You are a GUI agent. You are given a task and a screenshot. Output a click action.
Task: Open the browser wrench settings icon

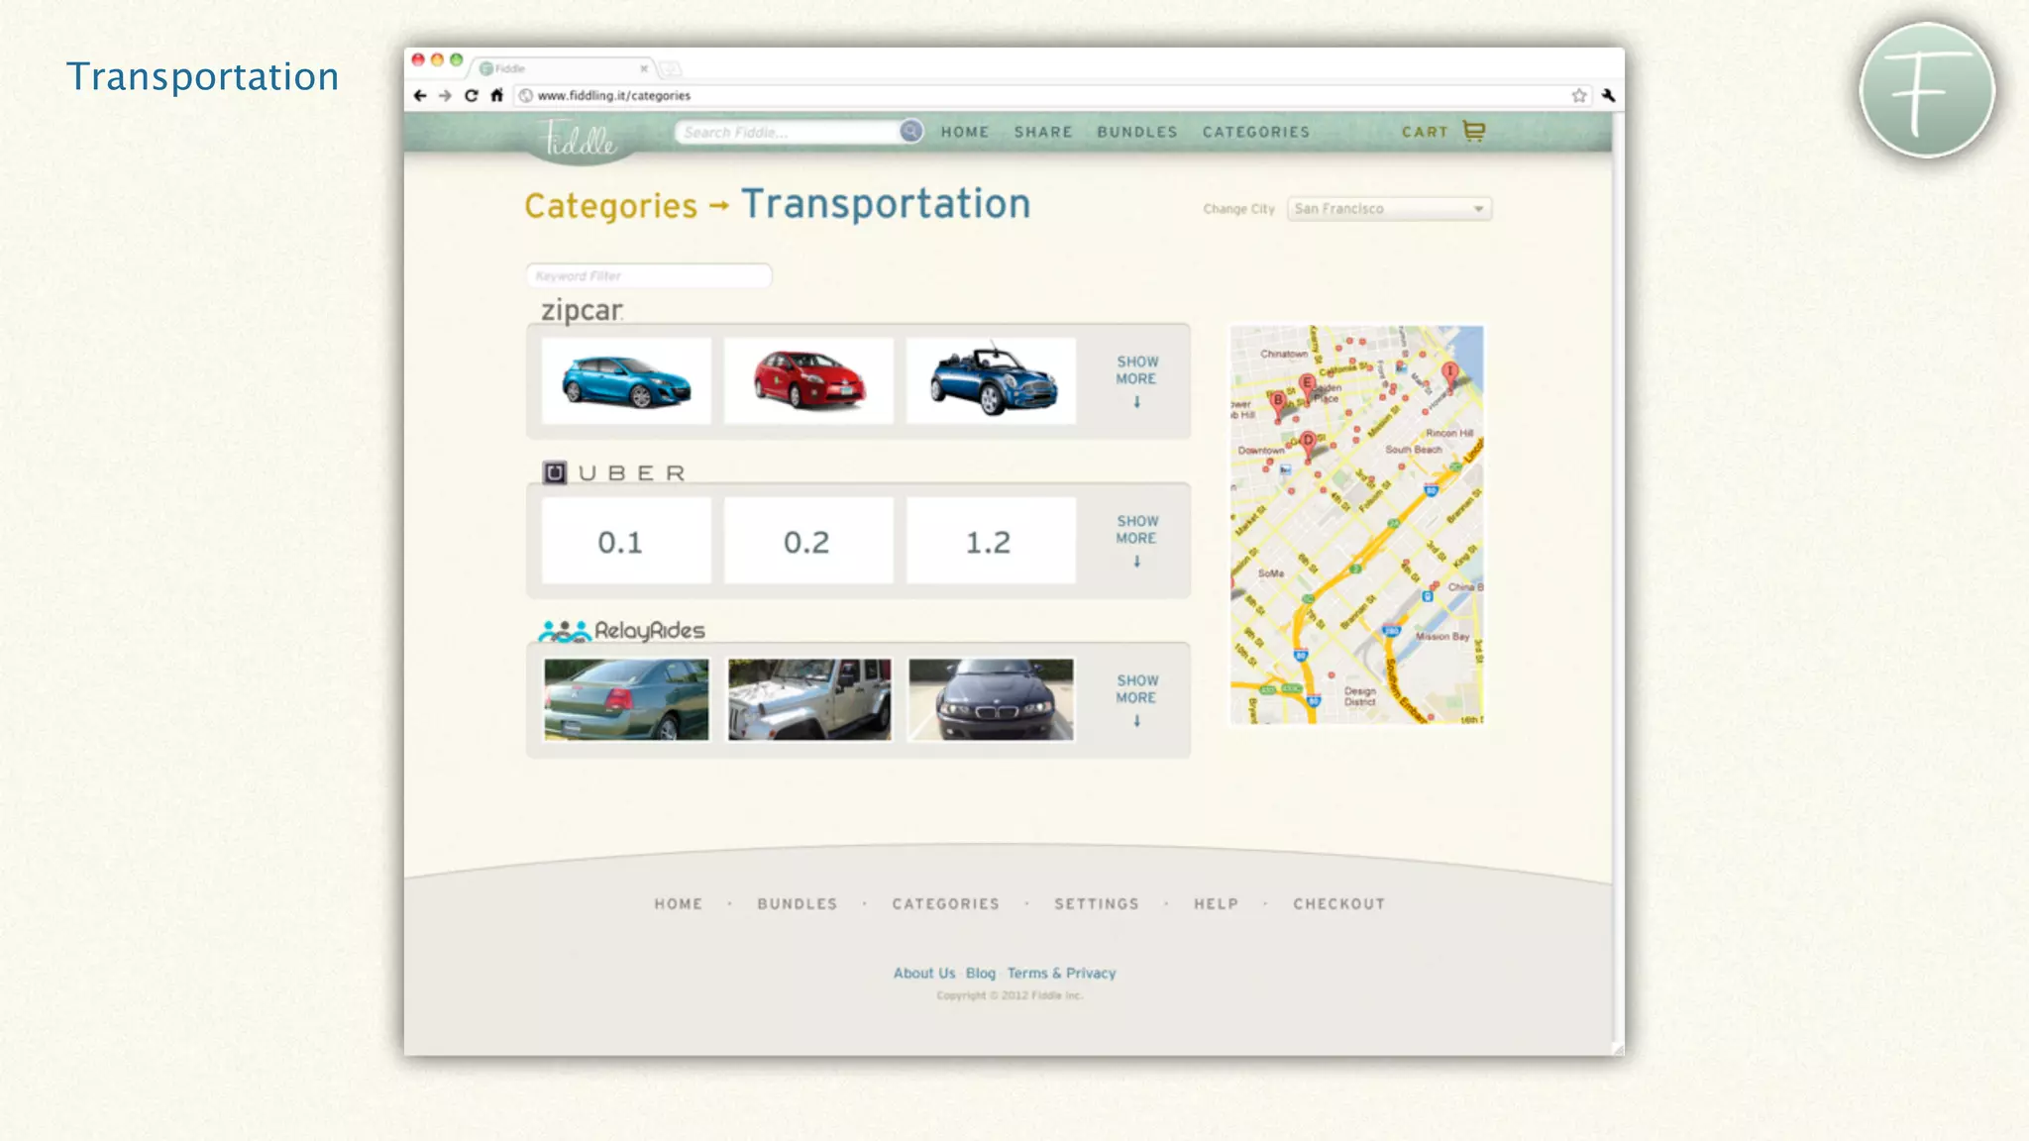[1608, 96]
